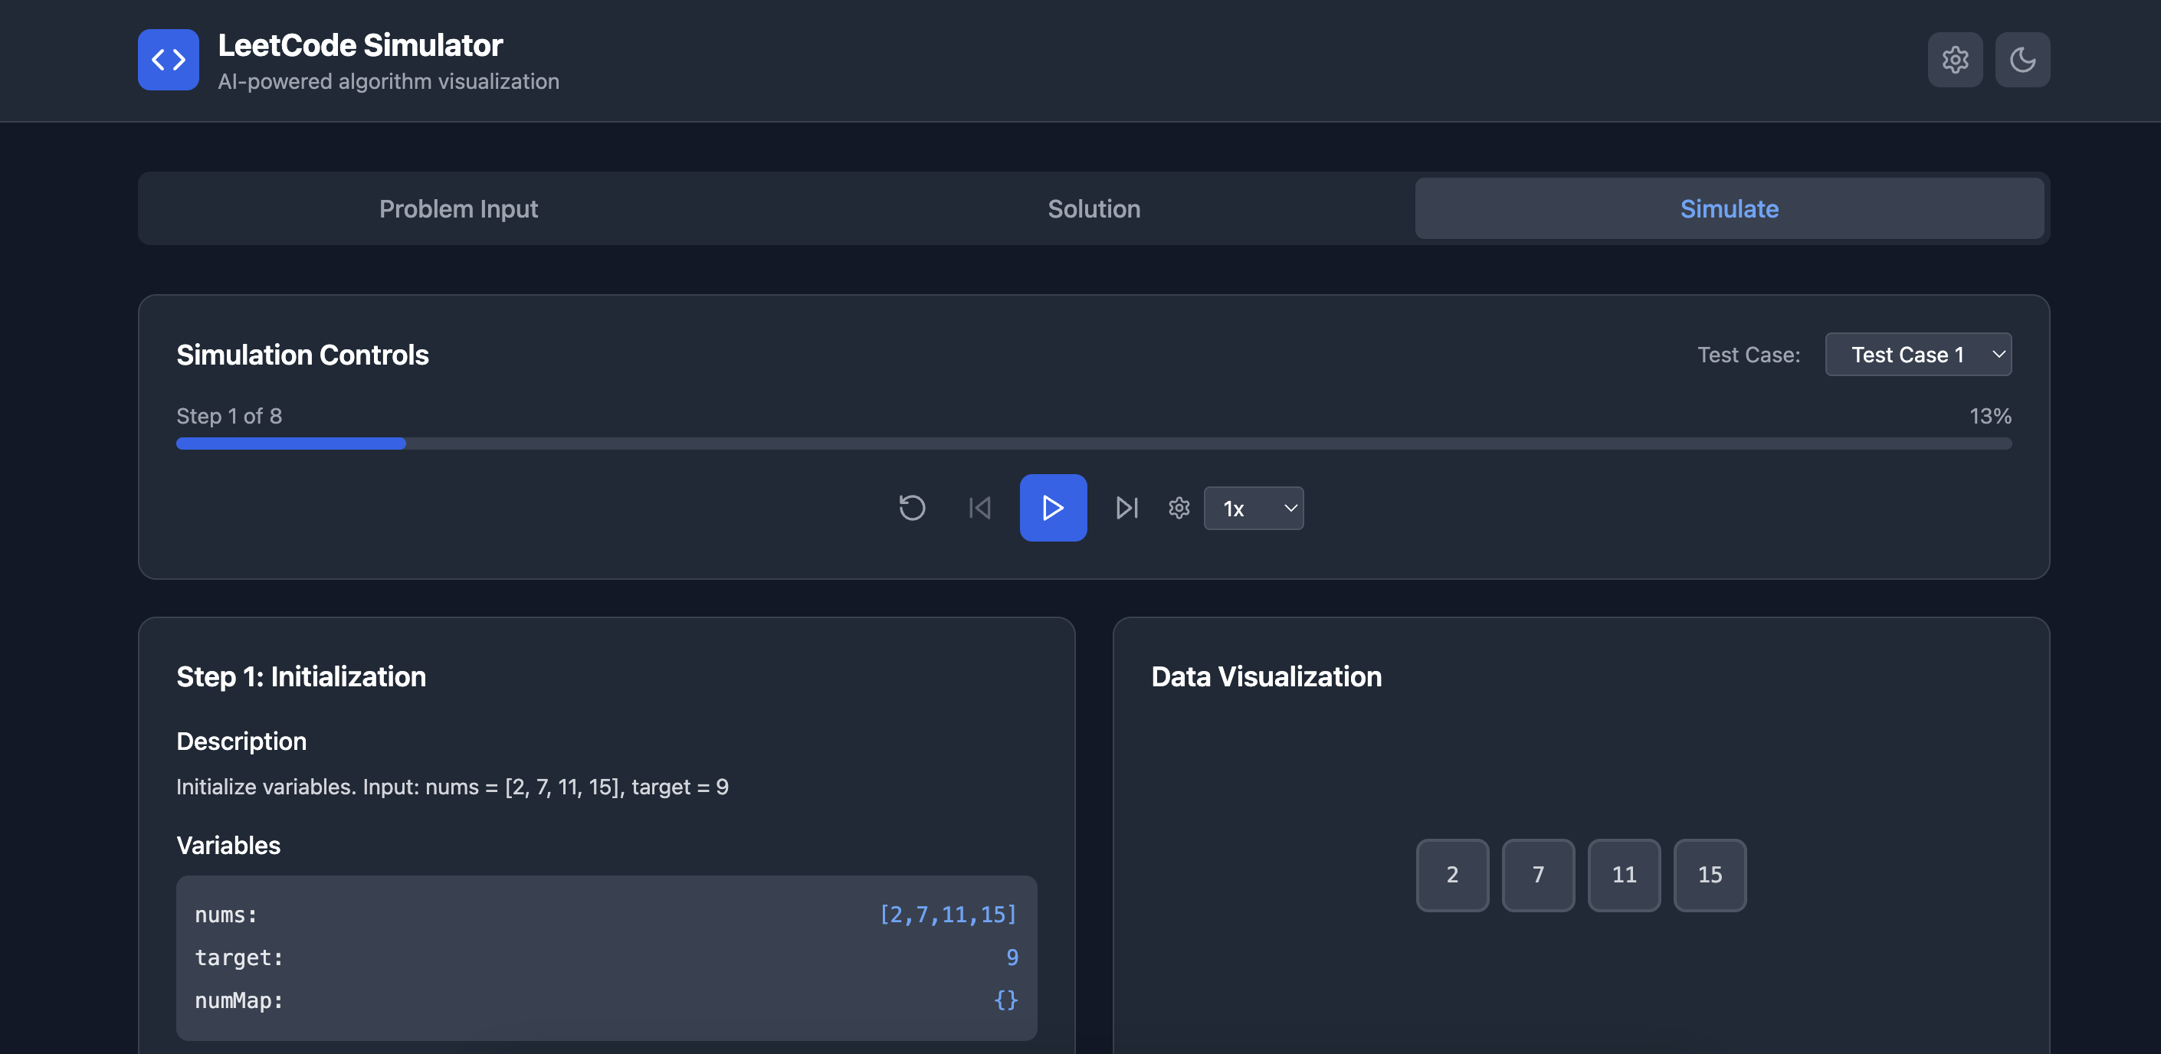Advance with the skip-forward step icon
The image size is (2161, 1054).
pos(1126,508)
